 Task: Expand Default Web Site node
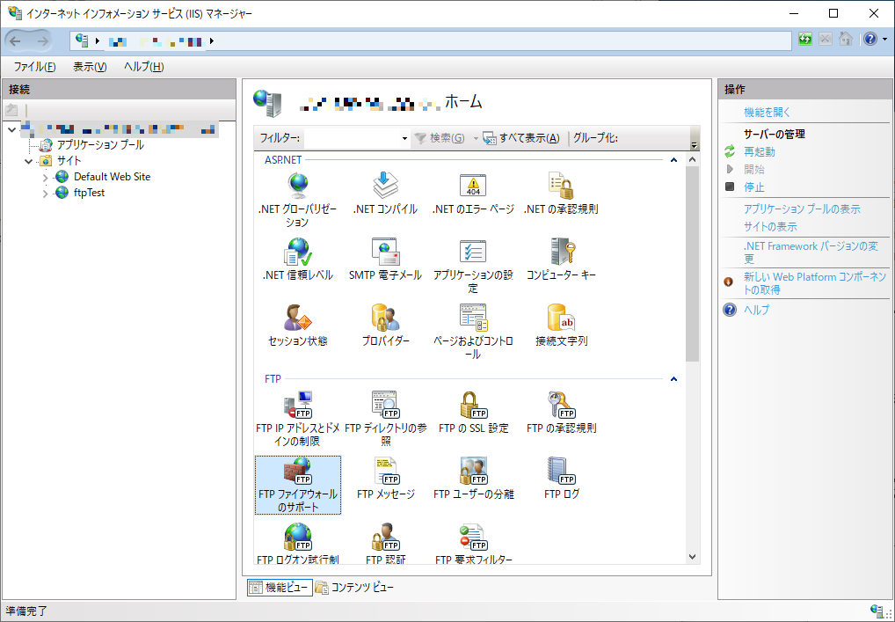point(45,177)
